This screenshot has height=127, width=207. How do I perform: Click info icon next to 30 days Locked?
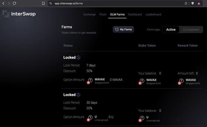pyautogui.click(x=78, y=95)
